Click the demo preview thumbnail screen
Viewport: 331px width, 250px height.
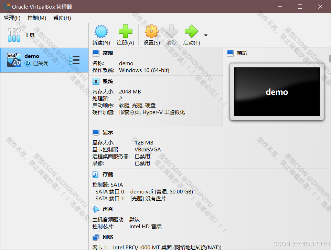tap(277, 92)
